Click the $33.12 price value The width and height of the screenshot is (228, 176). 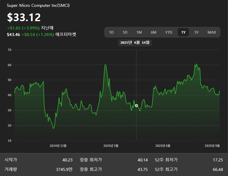point(24,17)
